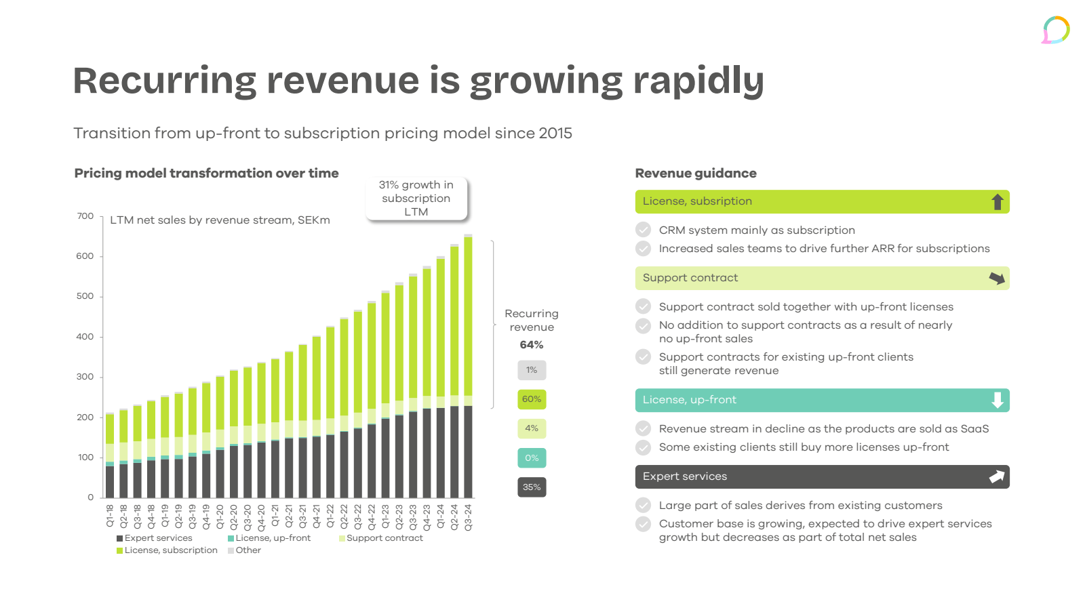The image size is (1085, 610).
Task: Click the Q2-20 bar in the chart
Action: click(x=234, y=433)
